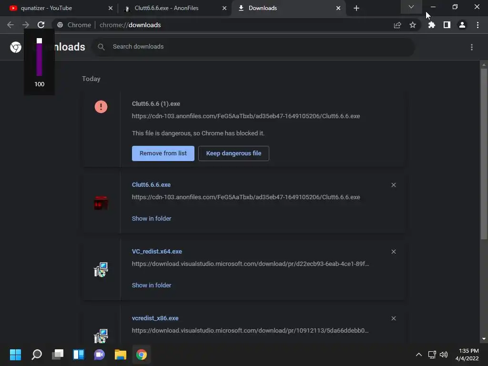
Task: Open the Windows Start menu
Action: pyautogui.click(x=16, y=355)
